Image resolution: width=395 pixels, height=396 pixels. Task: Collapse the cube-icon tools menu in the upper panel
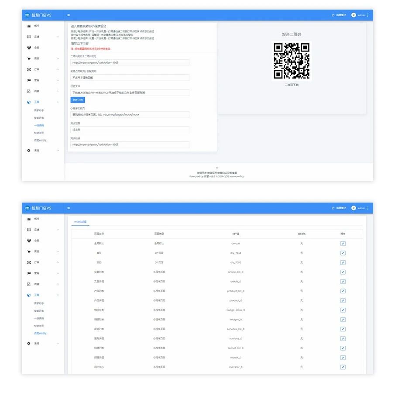(58, 102)
